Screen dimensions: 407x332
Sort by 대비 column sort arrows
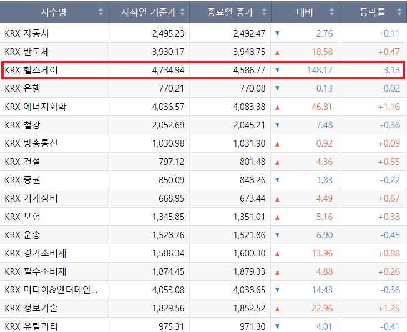331,12
